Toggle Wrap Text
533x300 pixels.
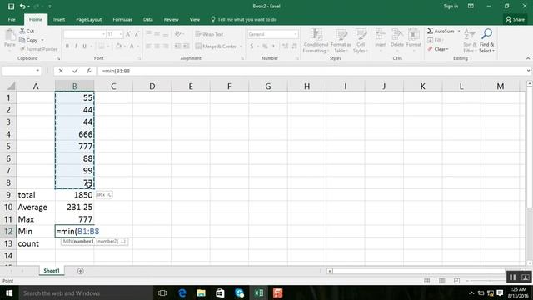pyautogui.click(x=209, y=34)
